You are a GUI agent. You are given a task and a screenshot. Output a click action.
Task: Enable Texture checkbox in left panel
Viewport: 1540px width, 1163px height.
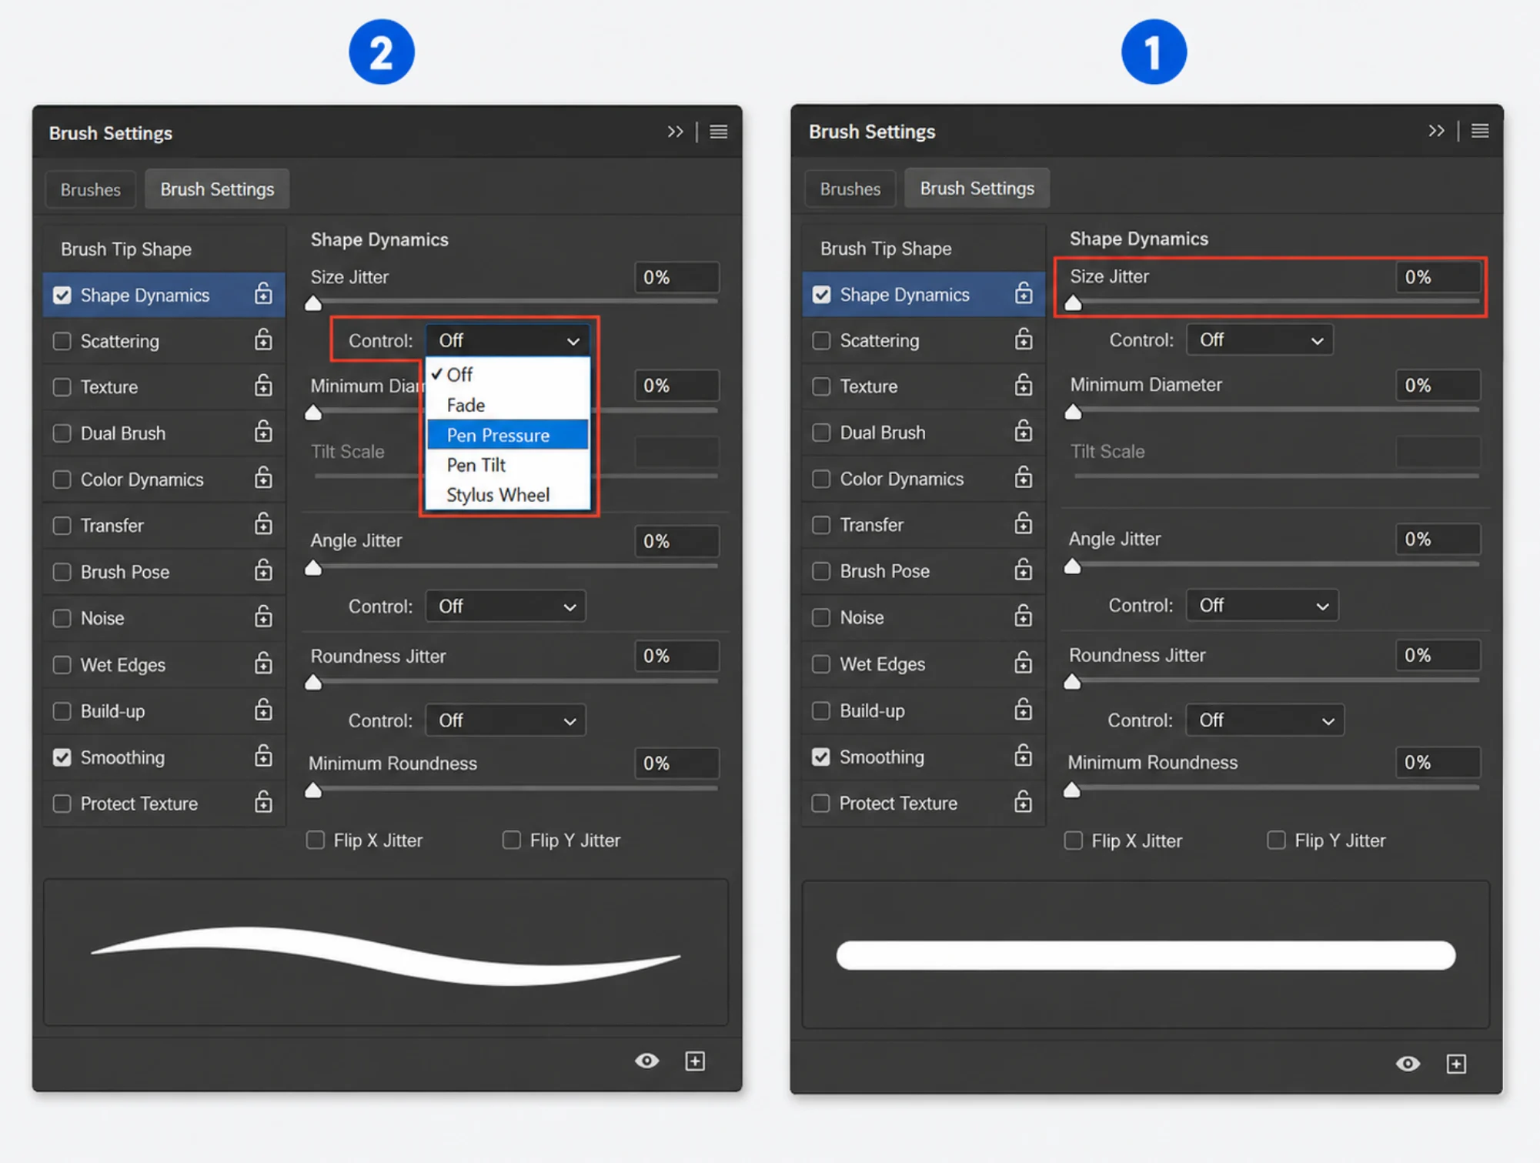(62, 386)
